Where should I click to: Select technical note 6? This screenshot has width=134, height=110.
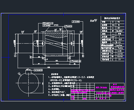coord(59,95)
